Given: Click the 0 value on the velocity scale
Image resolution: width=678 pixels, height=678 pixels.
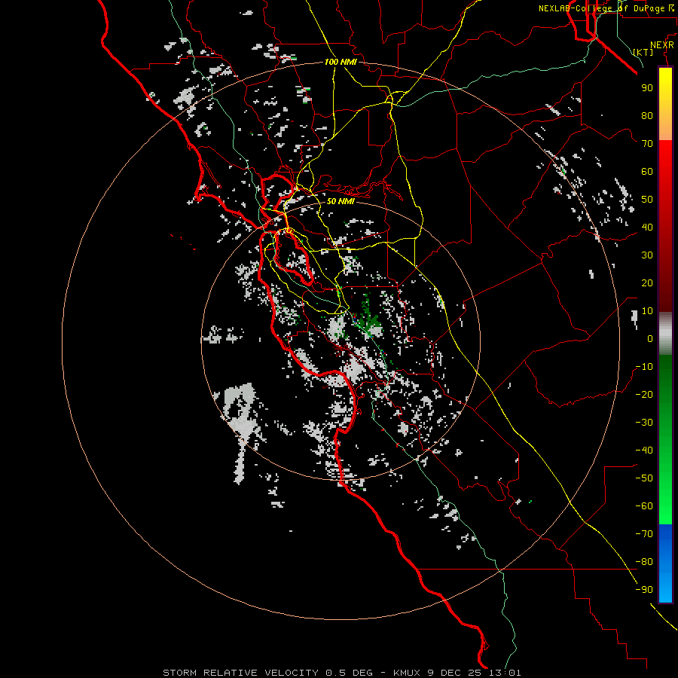Looking at the screenshot, I should point(650,338).
